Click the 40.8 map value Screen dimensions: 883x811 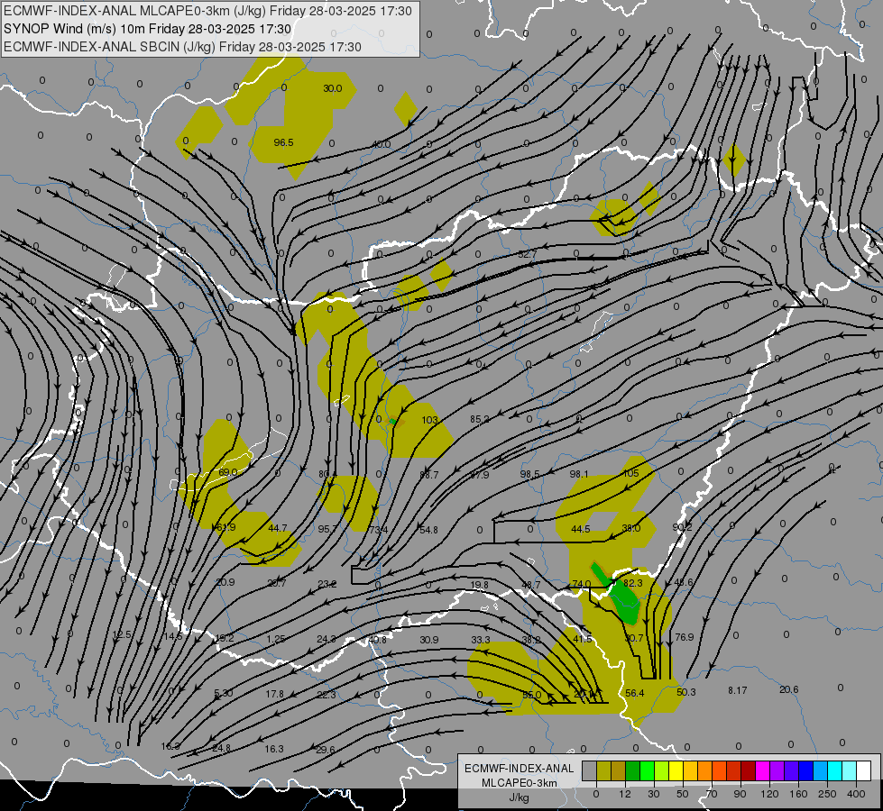click(377, 640)
